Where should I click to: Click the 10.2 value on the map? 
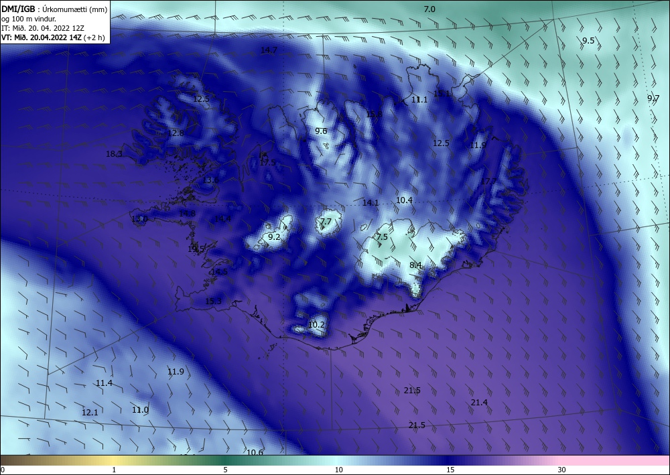(x=316, y=325)
